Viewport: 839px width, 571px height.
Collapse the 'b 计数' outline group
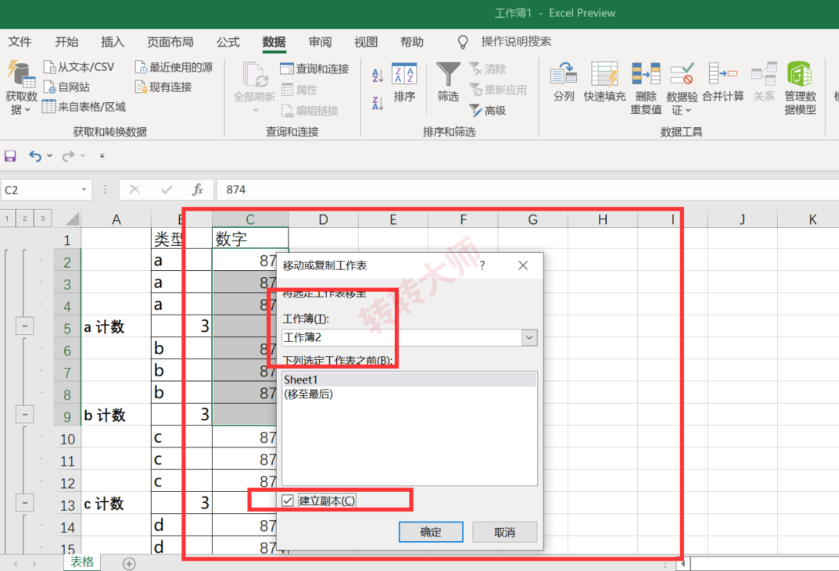(x=24, y=415)
